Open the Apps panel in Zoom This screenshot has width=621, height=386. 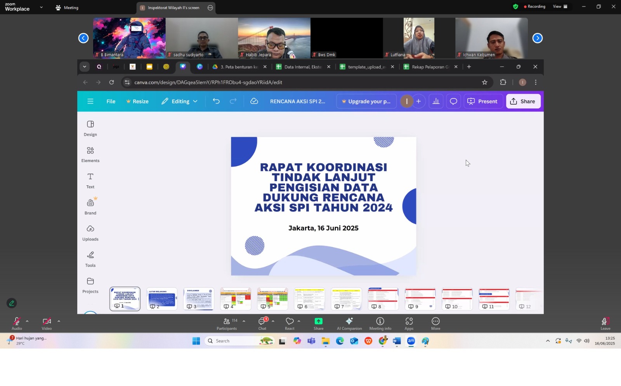tap(409, 322)
